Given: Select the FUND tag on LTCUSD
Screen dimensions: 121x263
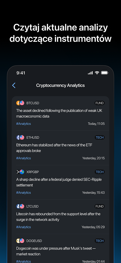Looking at the screenshot, I should (x=100, y=206).
